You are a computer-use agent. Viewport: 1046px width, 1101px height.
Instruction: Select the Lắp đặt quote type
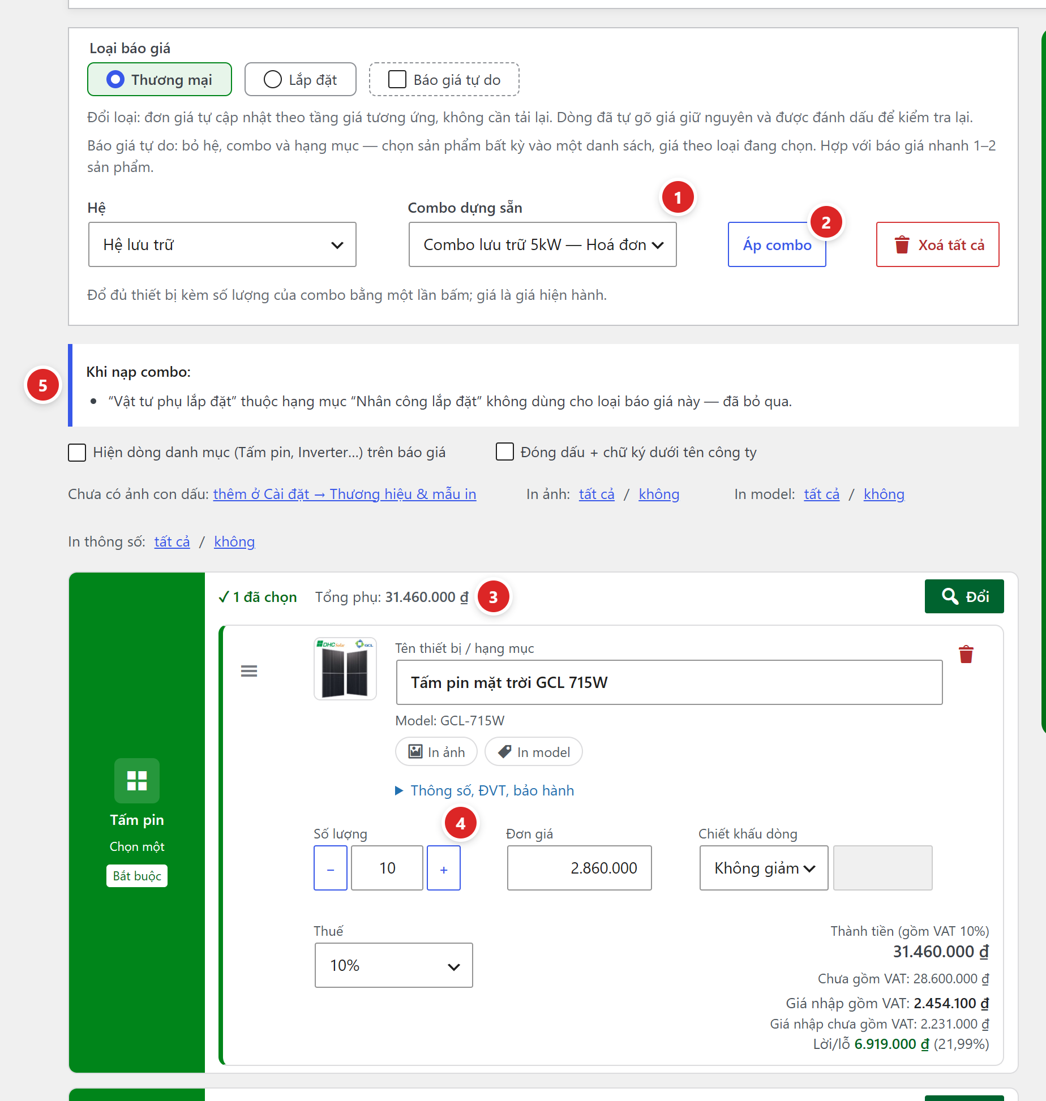click(300, 79)
